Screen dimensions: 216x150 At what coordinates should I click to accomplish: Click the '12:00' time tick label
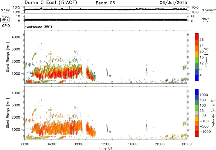tap(106, 144)
